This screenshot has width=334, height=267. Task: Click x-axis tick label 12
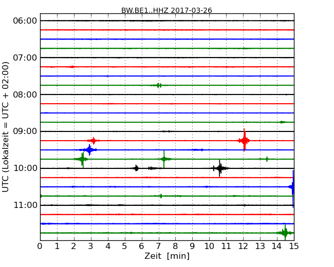coord(243,246)
